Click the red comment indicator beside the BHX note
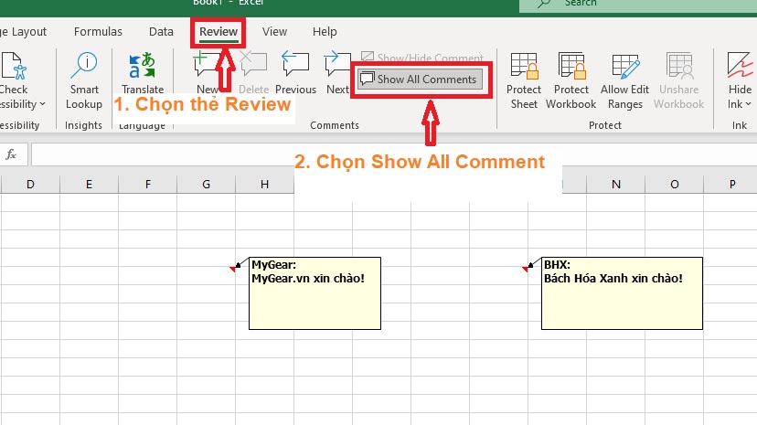The image size is (757, 425). point(525,269)
